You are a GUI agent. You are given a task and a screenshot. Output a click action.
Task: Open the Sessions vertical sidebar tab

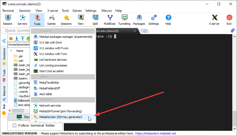[4, 56]
